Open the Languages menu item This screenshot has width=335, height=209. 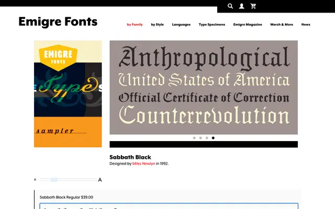pyautogui.click(x=181, y=25)
